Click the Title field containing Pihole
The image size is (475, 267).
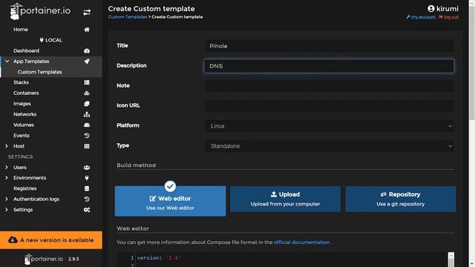330,46
